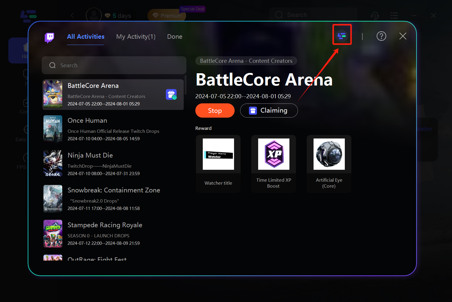Click the back arrow in main window

click(72, 15)
